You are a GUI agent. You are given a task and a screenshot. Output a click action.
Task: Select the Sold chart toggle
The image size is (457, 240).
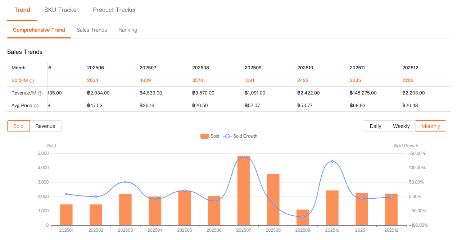(18, 126)
